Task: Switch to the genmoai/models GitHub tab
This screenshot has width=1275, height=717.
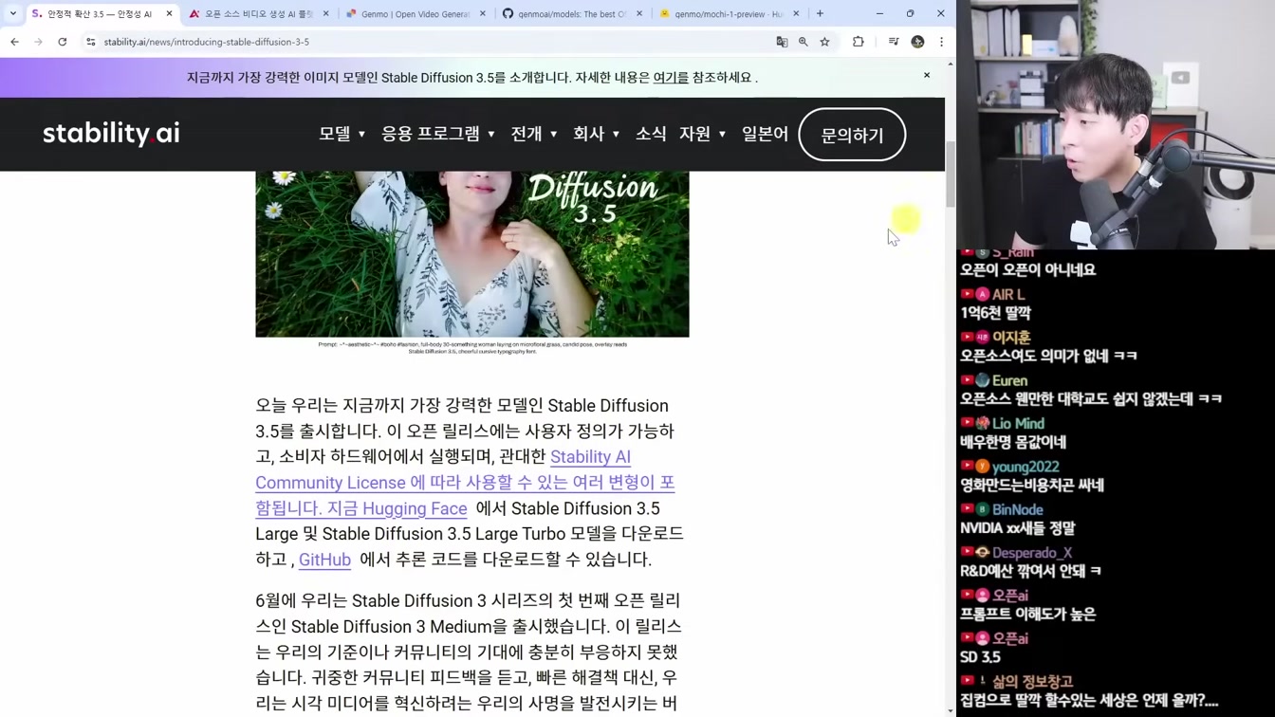Action: tap(569, 14)
